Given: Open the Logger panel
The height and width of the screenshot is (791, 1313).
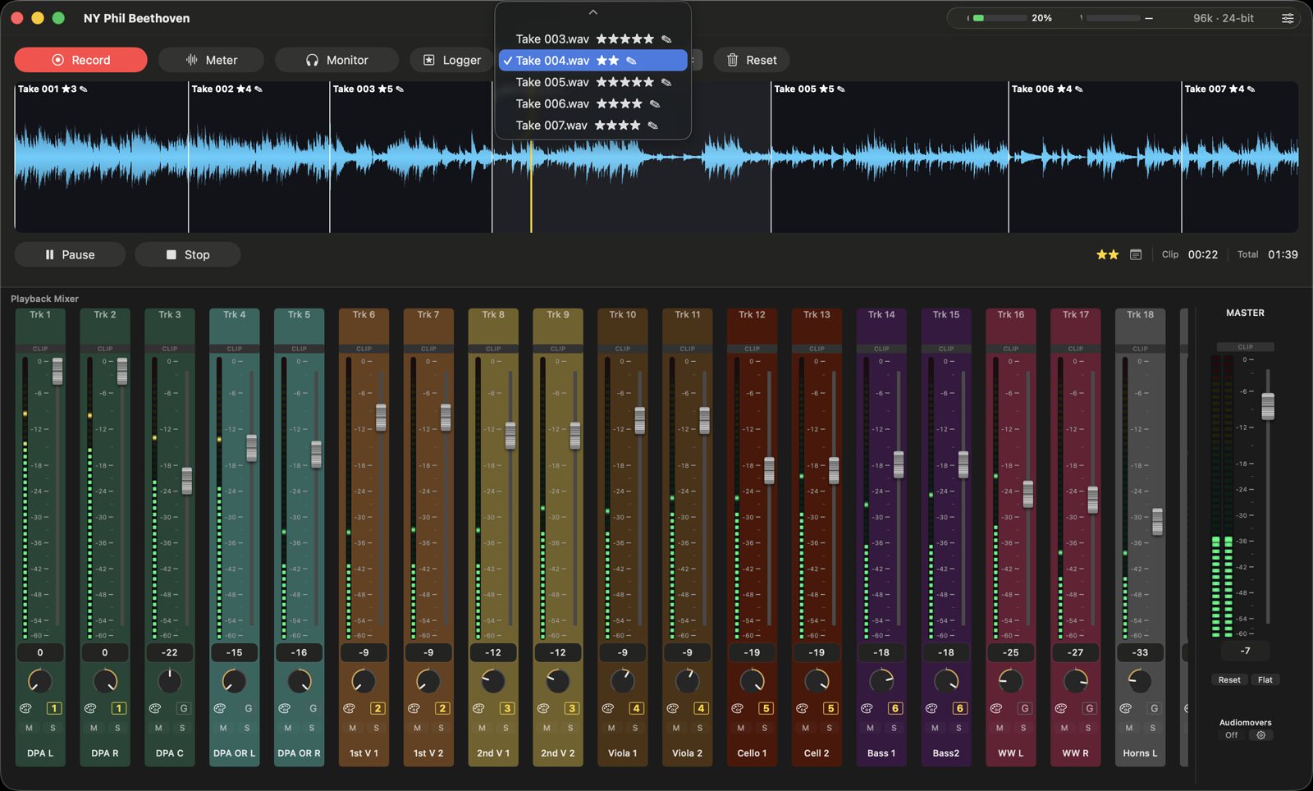Looking at the screenshot, I should [451, 60].
